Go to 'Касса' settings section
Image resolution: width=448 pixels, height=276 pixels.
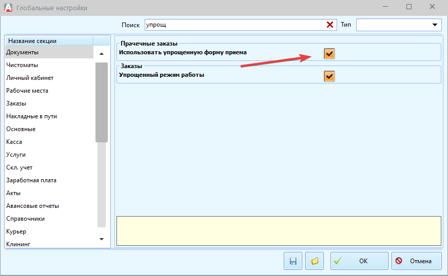[x=14, y=142]
